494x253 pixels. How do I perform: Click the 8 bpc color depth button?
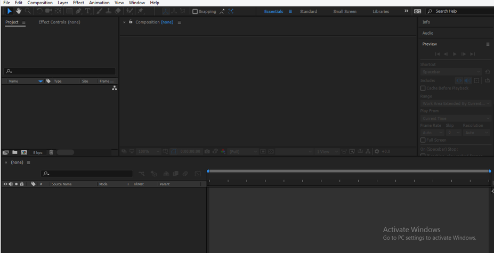38,152
